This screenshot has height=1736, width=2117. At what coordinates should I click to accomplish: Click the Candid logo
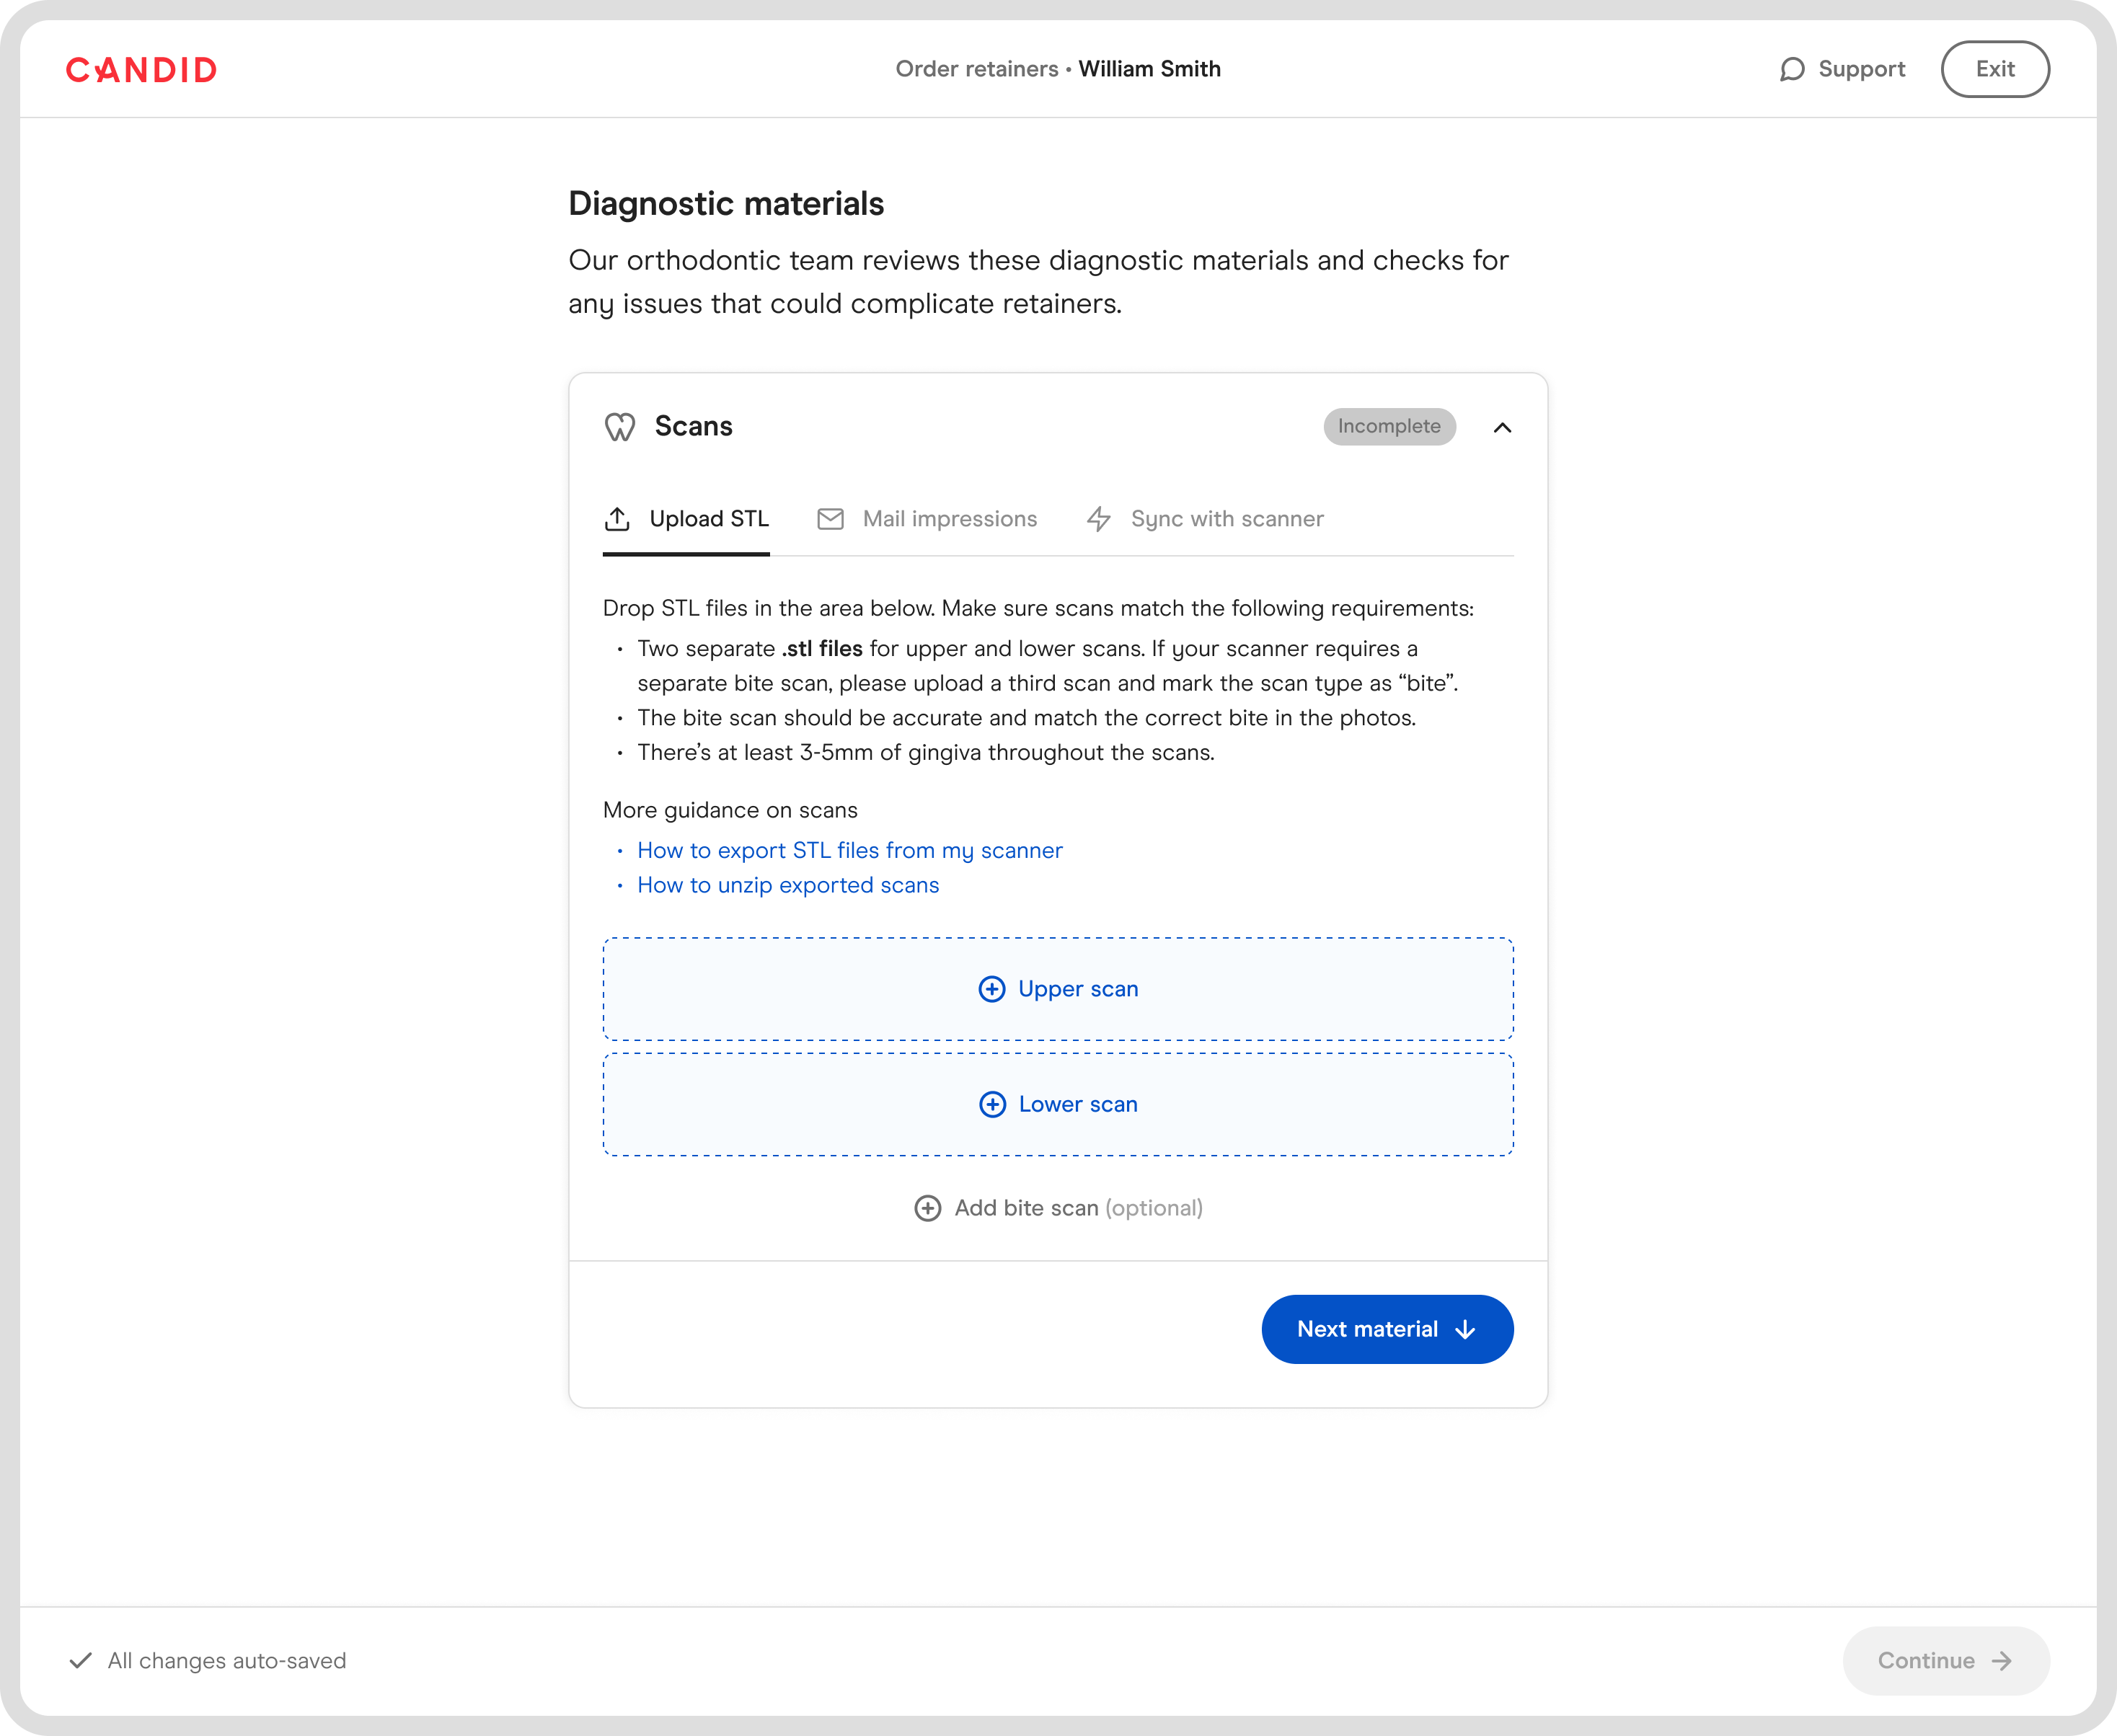coord(141,70)
